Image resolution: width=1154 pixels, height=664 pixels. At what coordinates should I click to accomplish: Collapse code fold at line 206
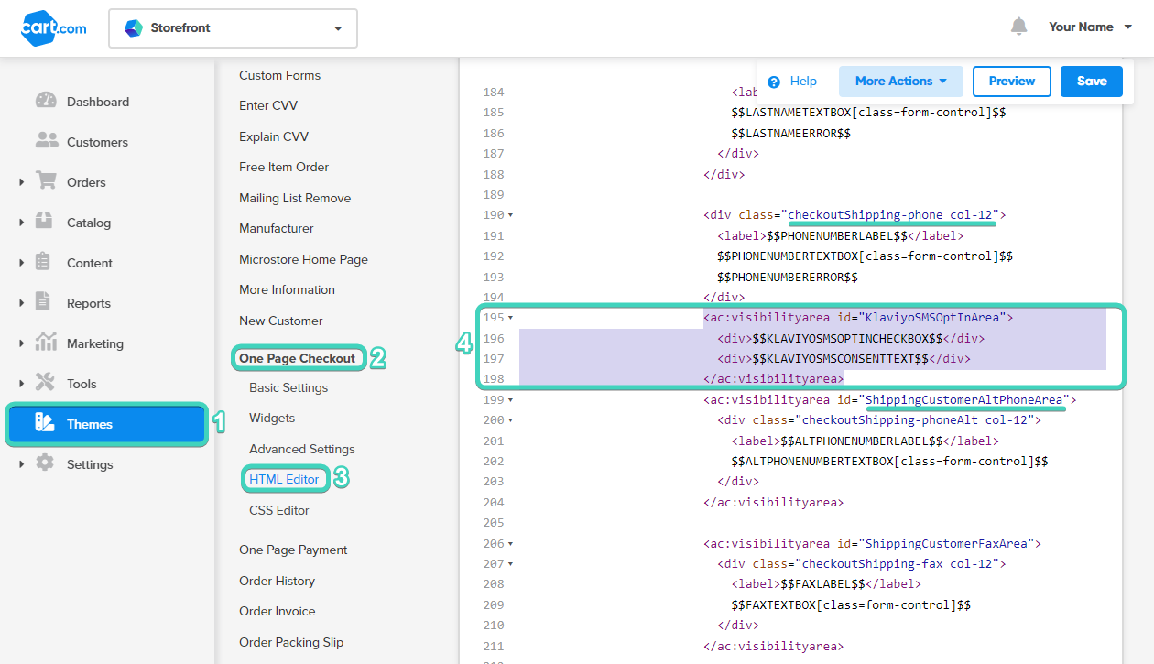pyautogui.click(x=510, y=544)
